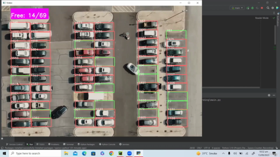
Task: Open the TODO tool window tab
Action: (40, 144)
